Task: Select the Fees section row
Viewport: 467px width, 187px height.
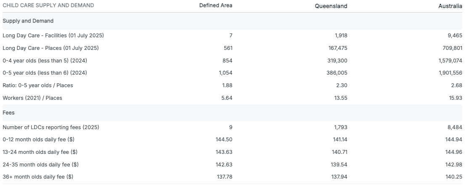Action: (x=9, y=113)
